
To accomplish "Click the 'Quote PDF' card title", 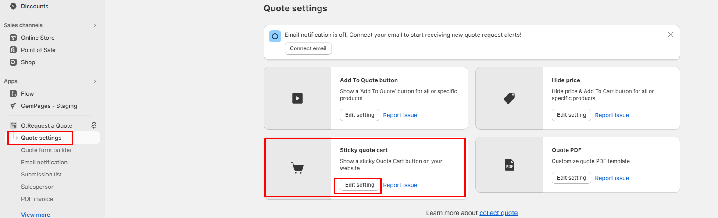I will point(567,150).
